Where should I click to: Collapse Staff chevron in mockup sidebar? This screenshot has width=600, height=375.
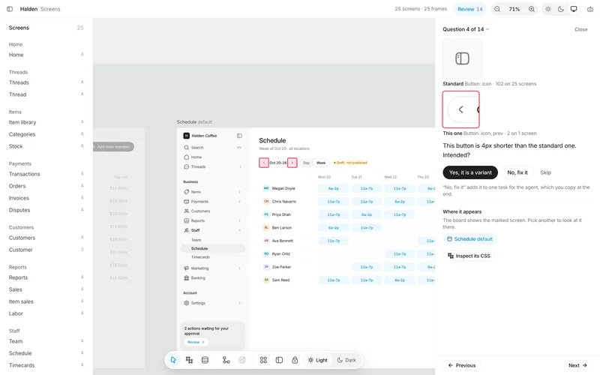coord(239,230)
